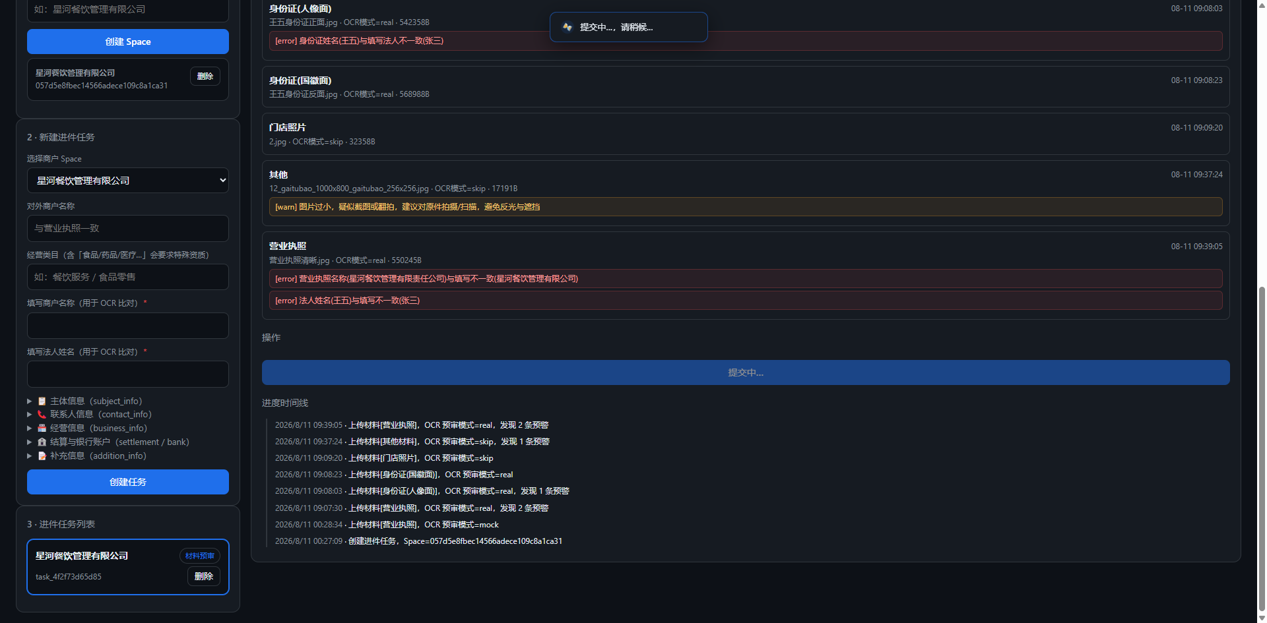The width and height of the screenshot is (1267, 623).
Task: Click the 营业执照名称 mismatch error message
Action: [x=746, y=279]
